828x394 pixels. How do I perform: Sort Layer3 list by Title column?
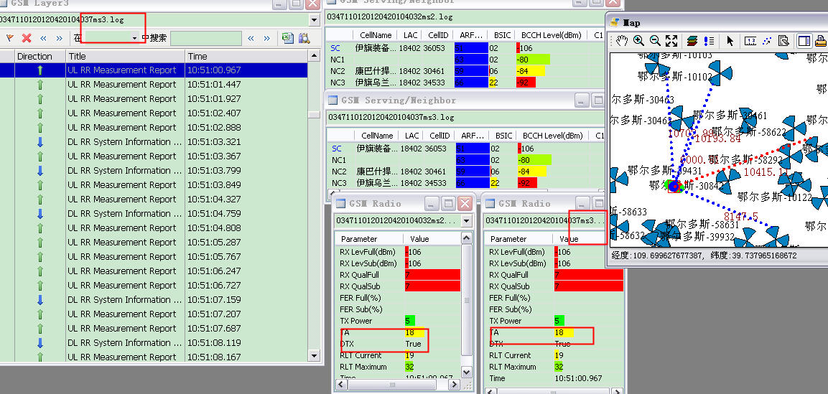pos(125,56)
